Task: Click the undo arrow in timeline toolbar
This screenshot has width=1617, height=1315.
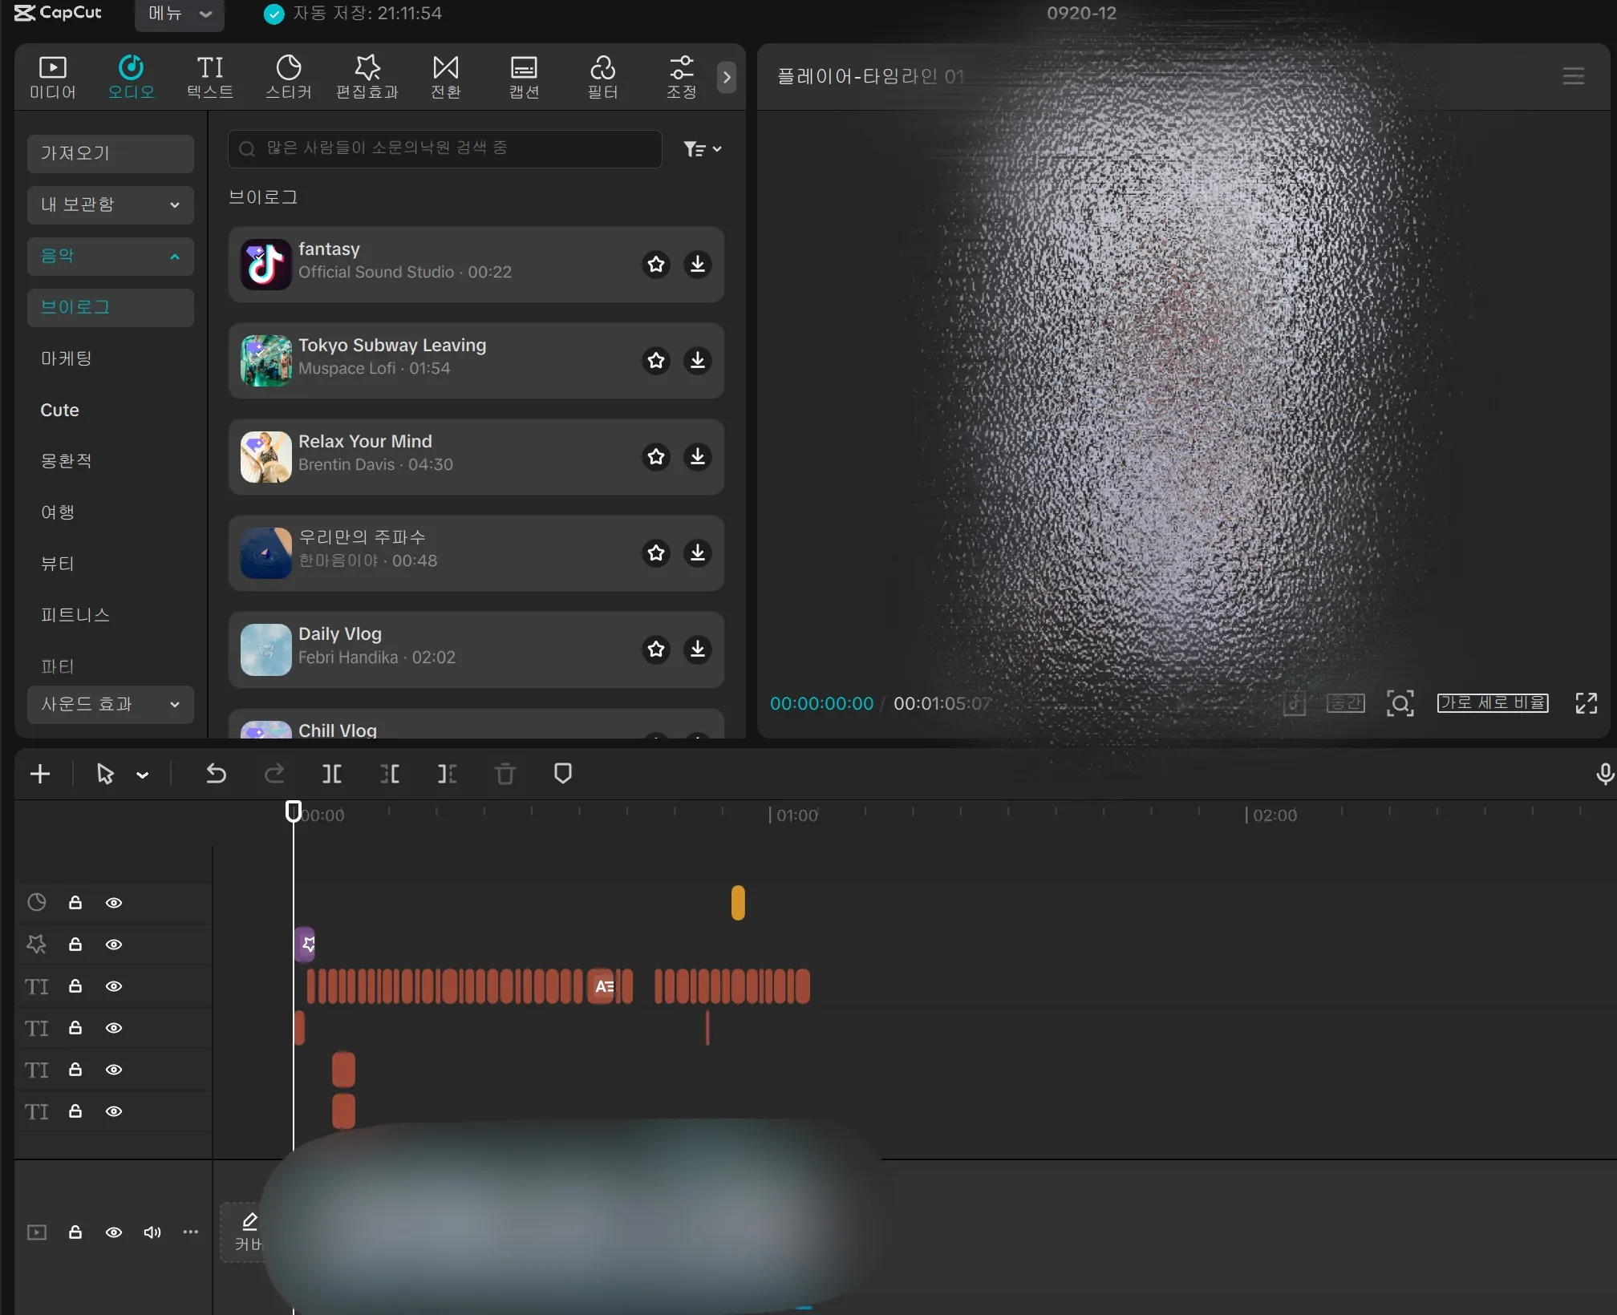Action: pyautogui.click(x=216, y=774)
